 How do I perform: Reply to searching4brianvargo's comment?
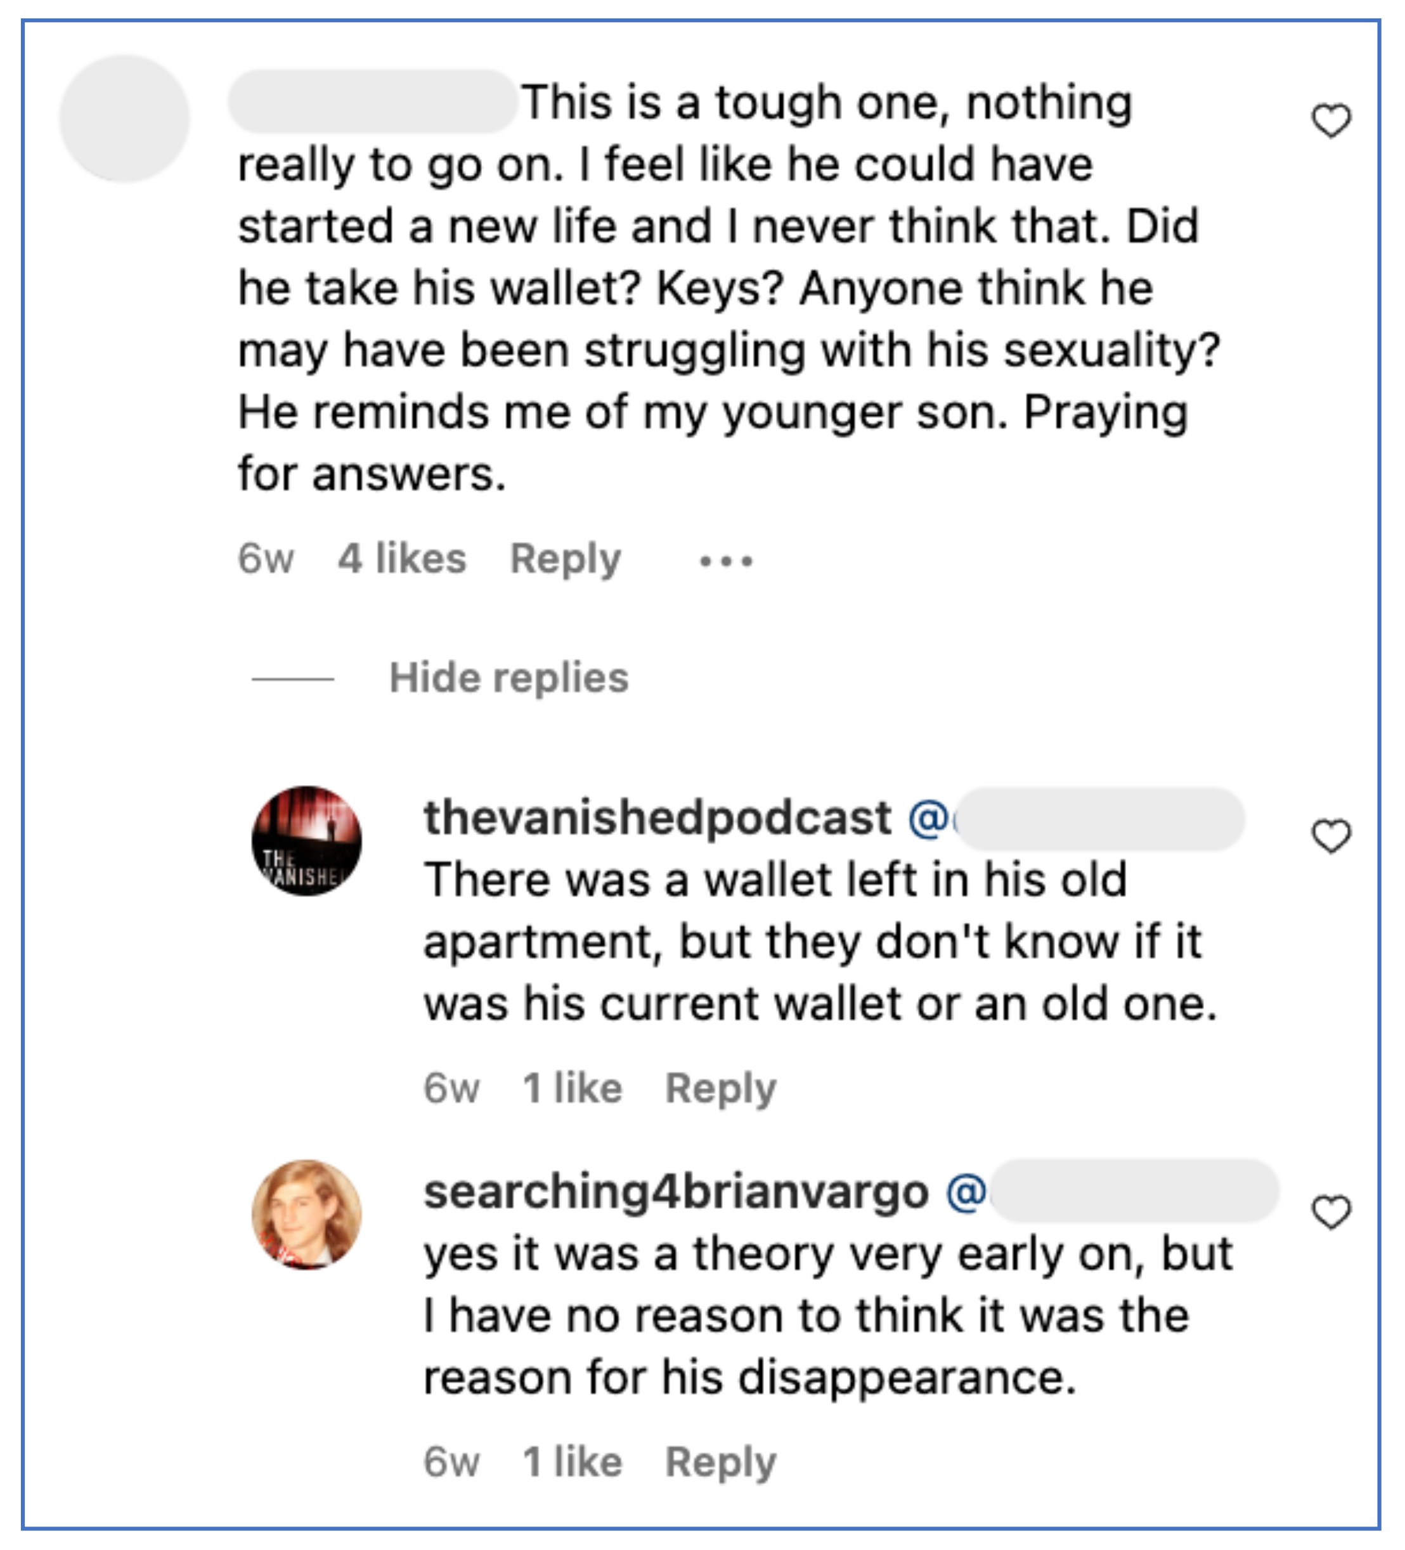pos(720,1462)
